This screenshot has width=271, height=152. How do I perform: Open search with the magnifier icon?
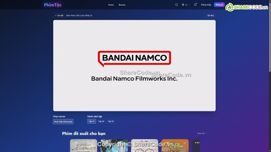pos(176,5)
